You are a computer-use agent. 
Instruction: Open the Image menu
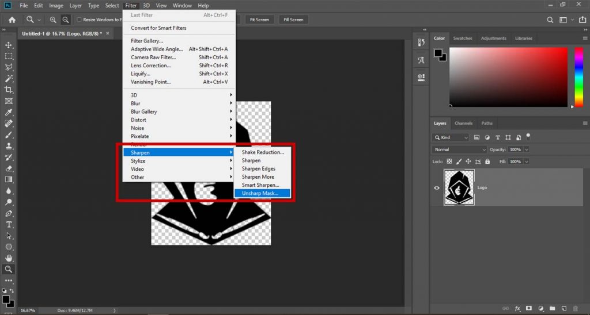tap(56, 6)
